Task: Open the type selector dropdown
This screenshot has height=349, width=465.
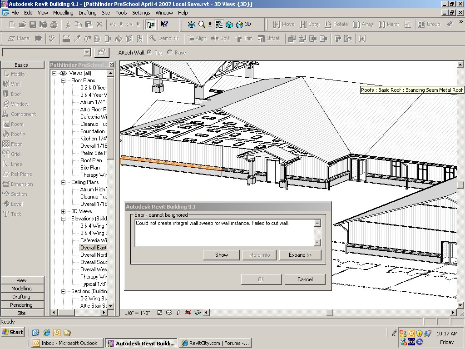Action: point(87,52)
